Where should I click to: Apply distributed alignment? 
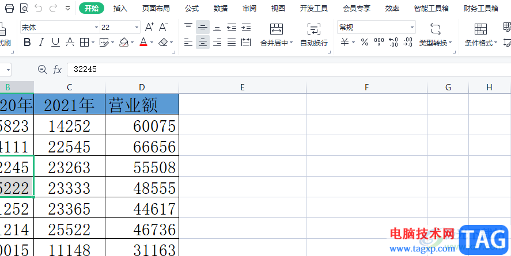(x=246, y=43)
